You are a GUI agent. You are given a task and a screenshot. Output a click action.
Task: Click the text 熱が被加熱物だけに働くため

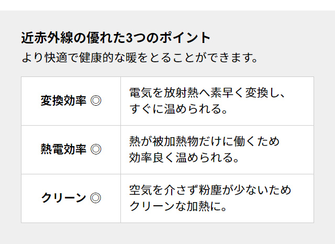(x=205, y=141)
